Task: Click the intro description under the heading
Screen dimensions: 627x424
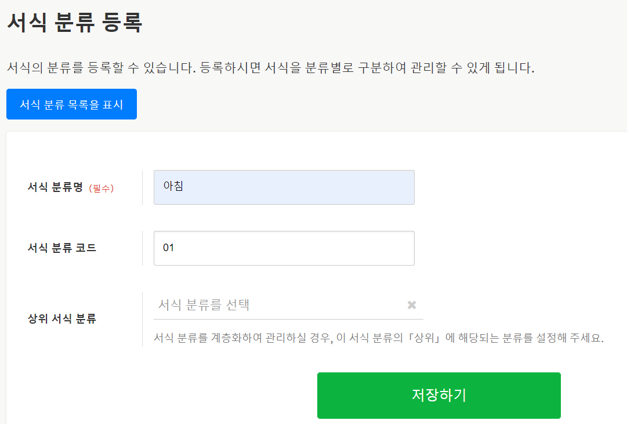Action: pyautogui.click(x=270, y=68)
